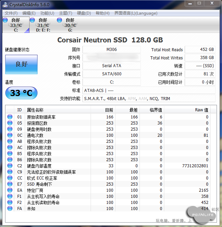Click the status orb for attribute F2
Image resolution: width=222 pixels, height=227 pixels.
[10, 202]
